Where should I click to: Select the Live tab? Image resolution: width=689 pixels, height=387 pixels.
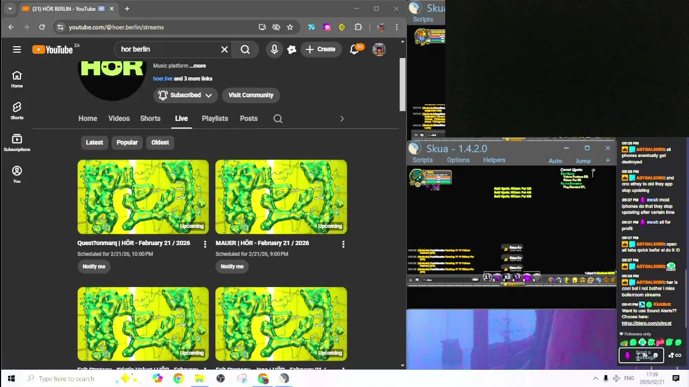(x=181, y=118)
